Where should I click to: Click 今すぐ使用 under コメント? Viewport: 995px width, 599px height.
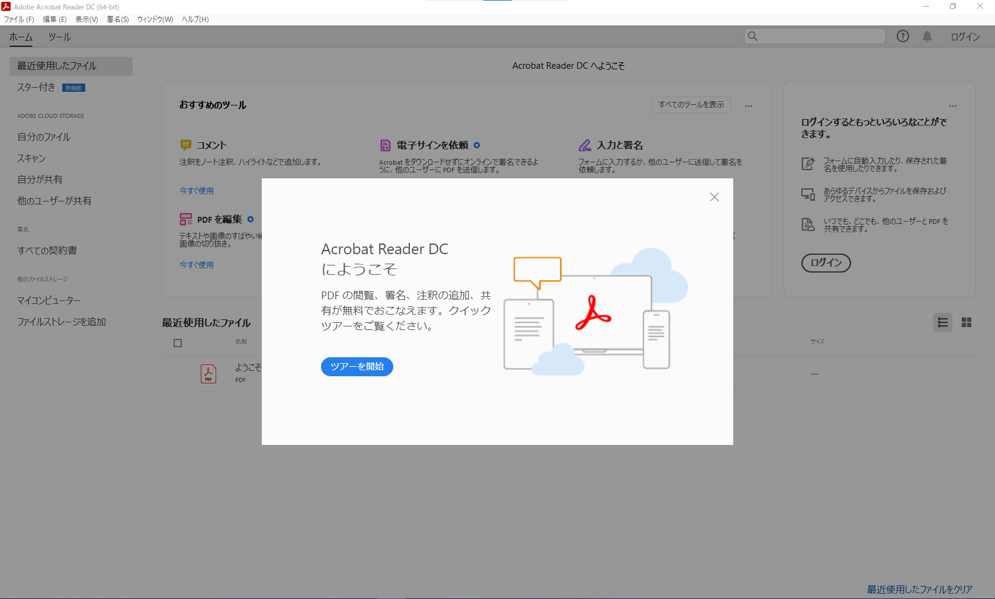click(x=197, y=191)
